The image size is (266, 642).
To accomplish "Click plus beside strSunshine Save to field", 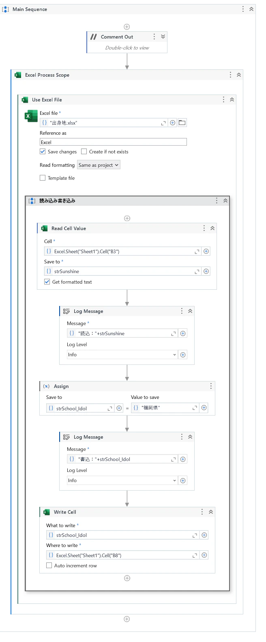I will (206, 271).
